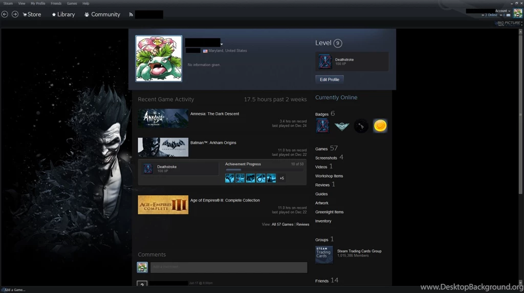Viewport: 524px width, 293px height.
Task: Open Age of Empires III thumbnail
Action: (163, 205)
